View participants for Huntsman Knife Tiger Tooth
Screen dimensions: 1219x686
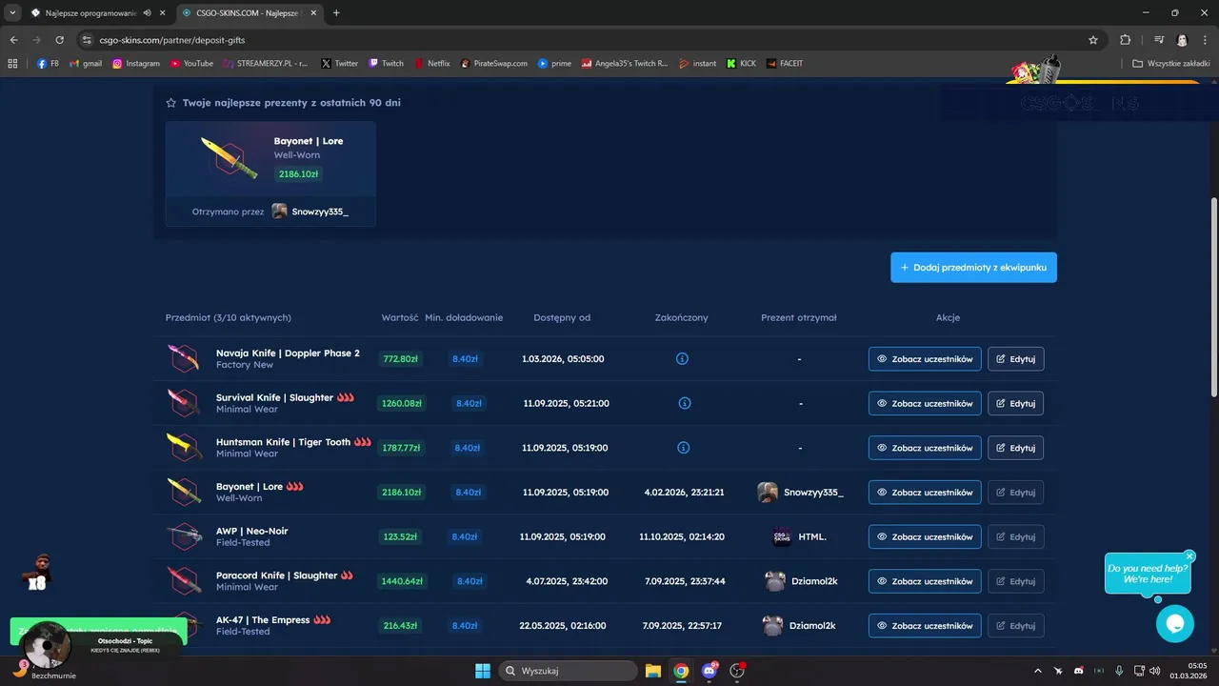tap(925, 448)
